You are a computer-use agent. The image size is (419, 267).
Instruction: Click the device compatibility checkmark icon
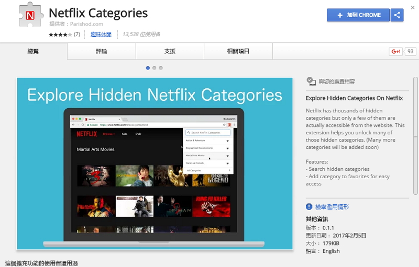click(x=311, y=82)
